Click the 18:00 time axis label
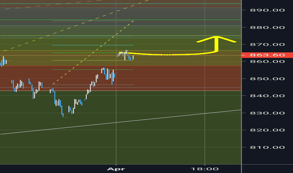293x173 pixels. (205, 169)
